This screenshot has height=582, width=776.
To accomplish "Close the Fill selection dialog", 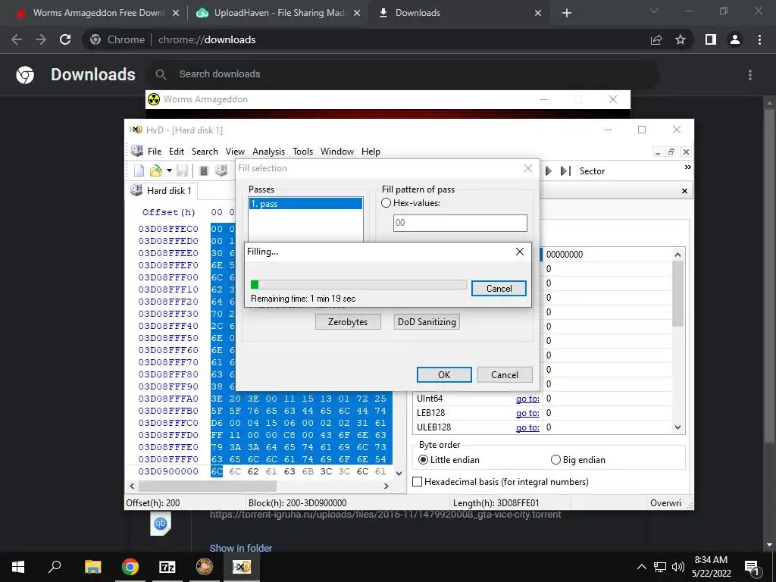I will click(528, 168).
